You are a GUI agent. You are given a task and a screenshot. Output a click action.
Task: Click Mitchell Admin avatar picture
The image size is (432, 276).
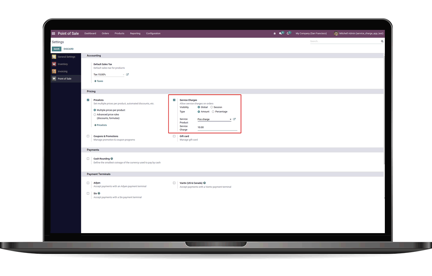(x=336, y=34)
